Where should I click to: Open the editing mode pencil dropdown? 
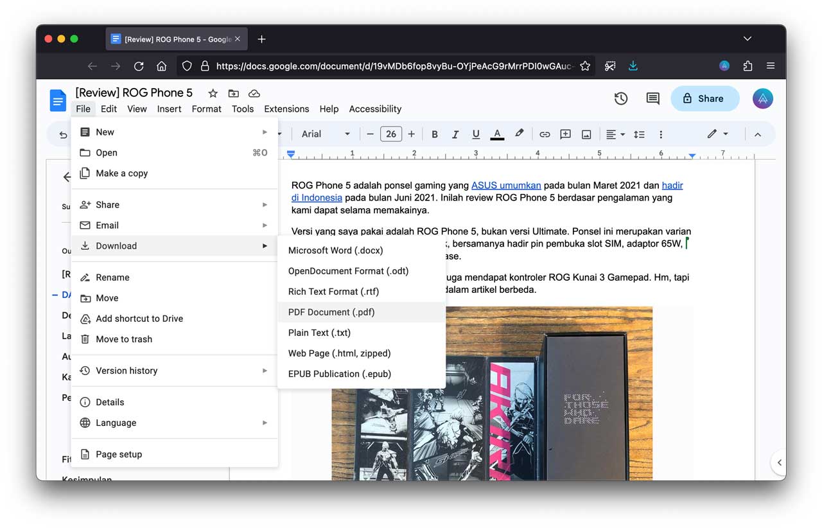coord(718,134)
